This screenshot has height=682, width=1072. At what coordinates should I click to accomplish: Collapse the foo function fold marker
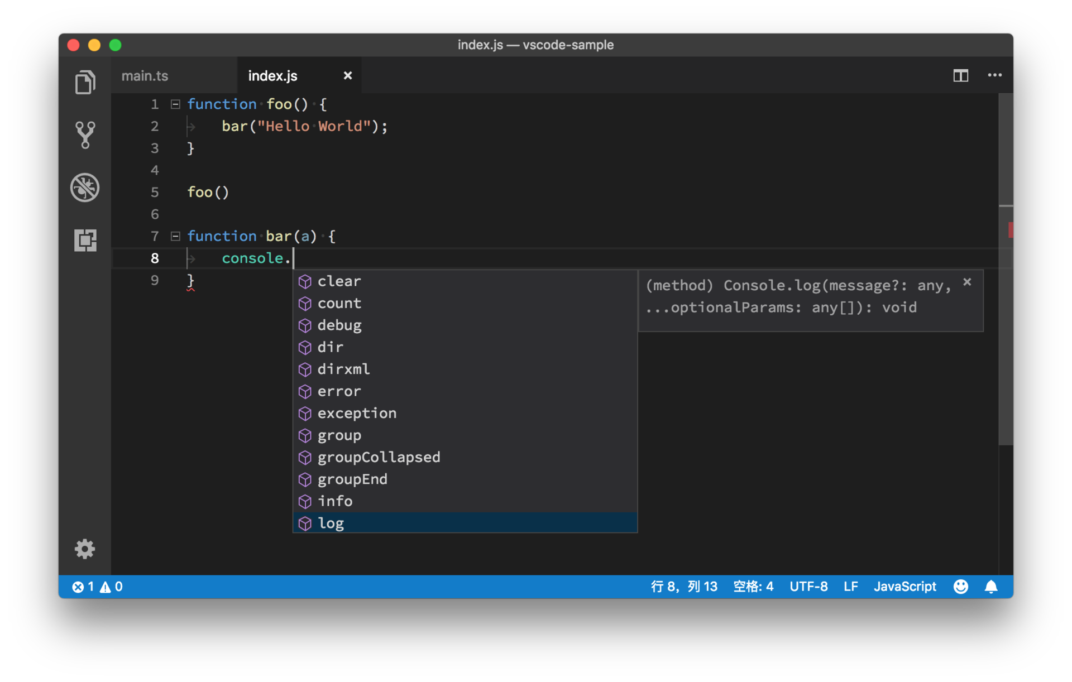pyautogui.click(x=175, y=104)
